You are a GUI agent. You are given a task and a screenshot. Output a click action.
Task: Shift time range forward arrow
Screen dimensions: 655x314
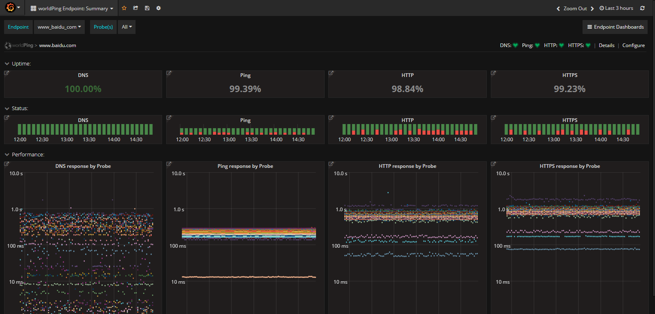(592, 9)
